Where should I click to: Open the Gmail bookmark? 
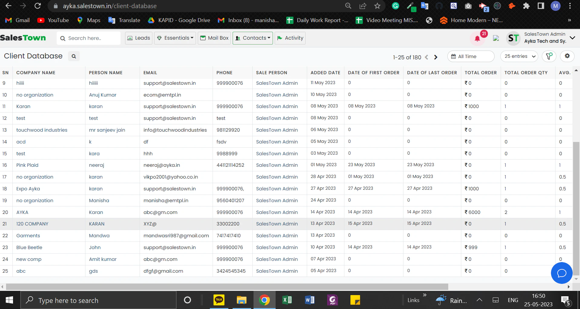coord(17,20)
